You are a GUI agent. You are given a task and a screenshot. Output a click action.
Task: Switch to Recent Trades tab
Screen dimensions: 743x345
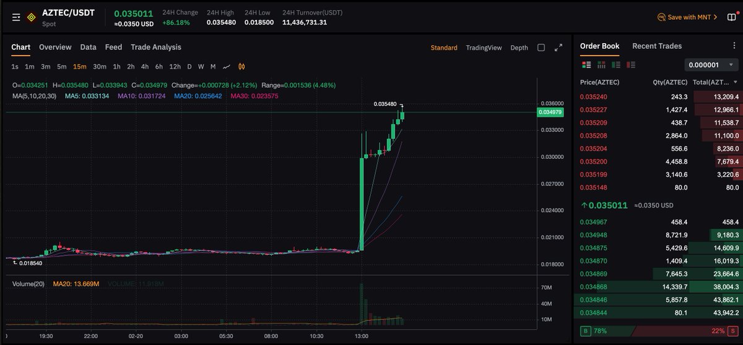[657, 46]
